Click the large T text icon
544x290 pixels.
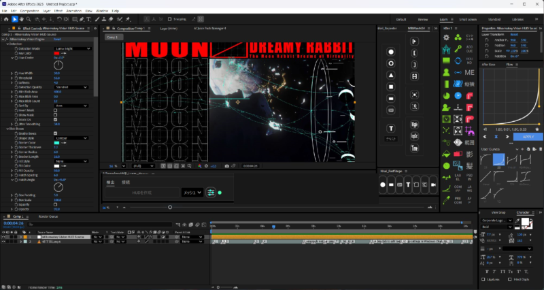click(x=391, y=129)
